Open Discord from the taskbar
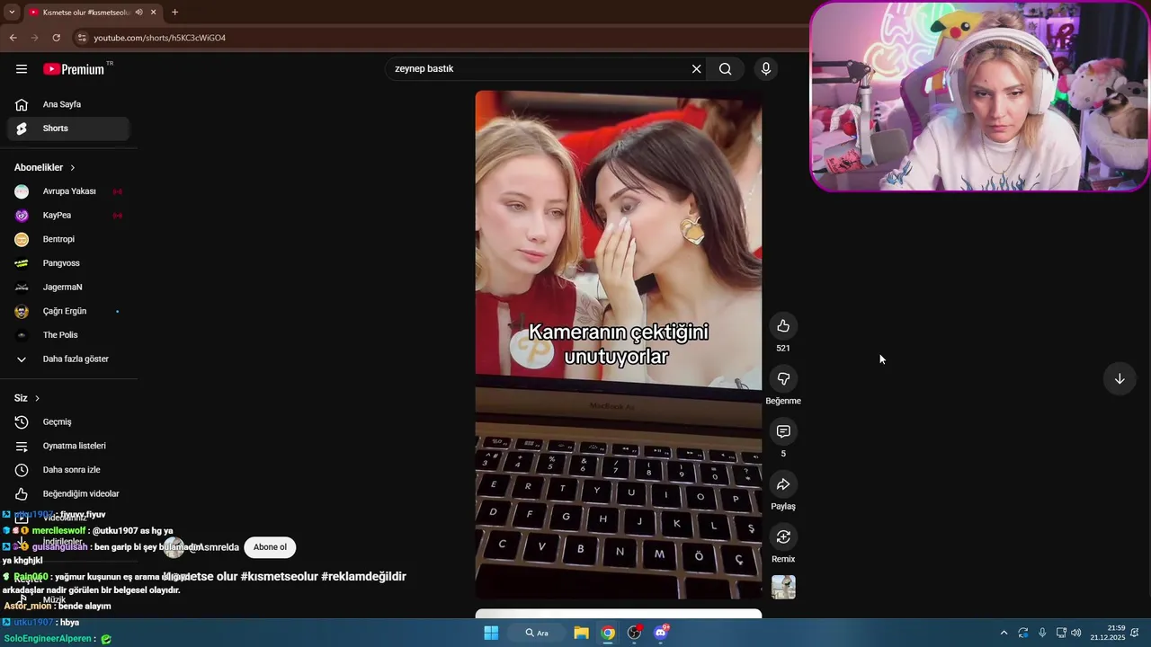 tap(661, 633)
